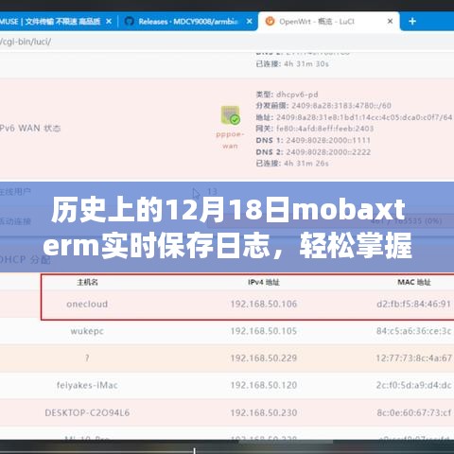Viewport: 454px width, 454px height.
Task: Click the GitHub icon on the Releases tab
Action: [x=130, y=22]
